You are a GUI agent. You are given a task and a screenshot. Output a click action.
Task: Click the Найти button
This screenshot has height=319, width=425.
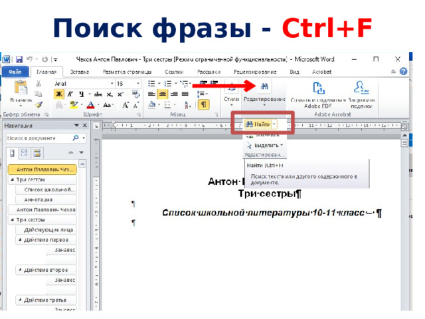click(258, 124)
